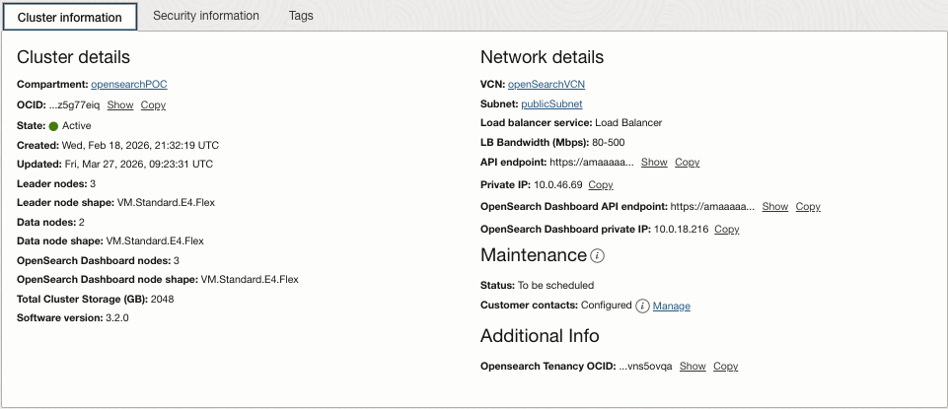Open the Tags tab
This screenshot has height=409, width=948.
pyautogui.click(x=301, y=16)
